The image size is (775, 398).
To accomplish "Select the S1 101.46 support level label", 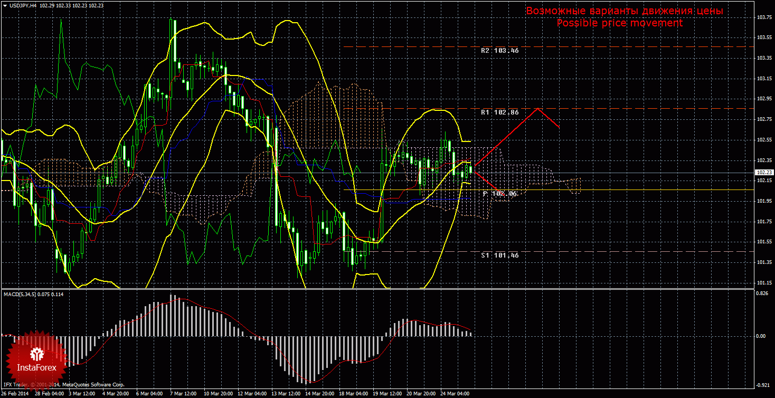I will coord(499,255).
